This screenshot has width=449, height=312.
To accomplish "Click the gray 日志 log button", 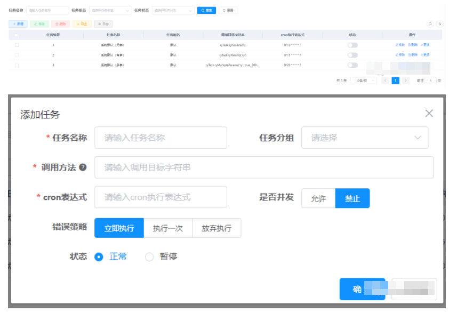I will 103,24.
